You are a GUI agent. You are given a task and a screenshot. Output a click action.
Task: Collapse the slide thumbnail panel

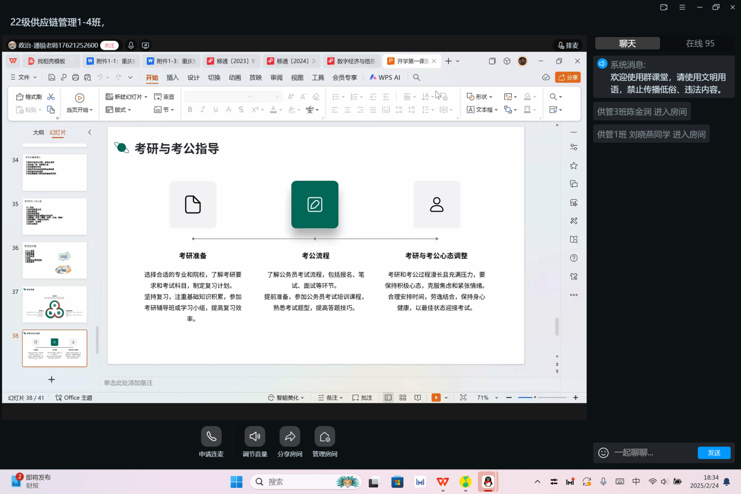pyautogui.click(x=90, y=133)
